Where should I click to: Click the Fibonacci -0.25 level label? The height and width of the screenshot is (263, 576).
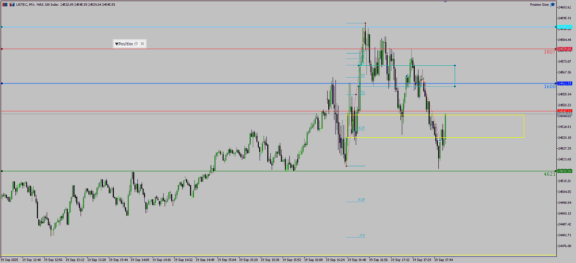coord(361,199)
